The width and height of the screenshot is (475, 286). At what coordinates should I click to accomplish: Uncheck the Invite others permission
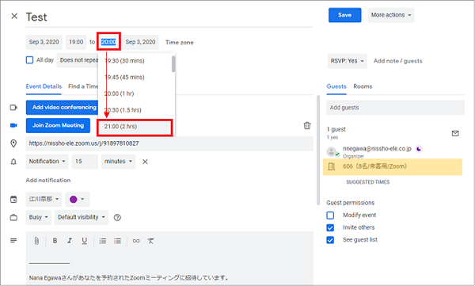tap(330, 227)
